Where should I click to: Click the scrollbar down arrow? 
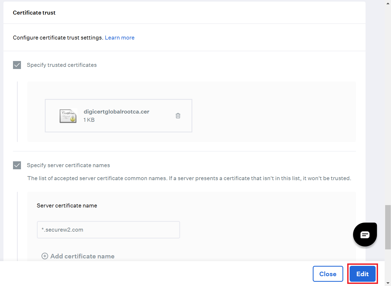(388, 283)
